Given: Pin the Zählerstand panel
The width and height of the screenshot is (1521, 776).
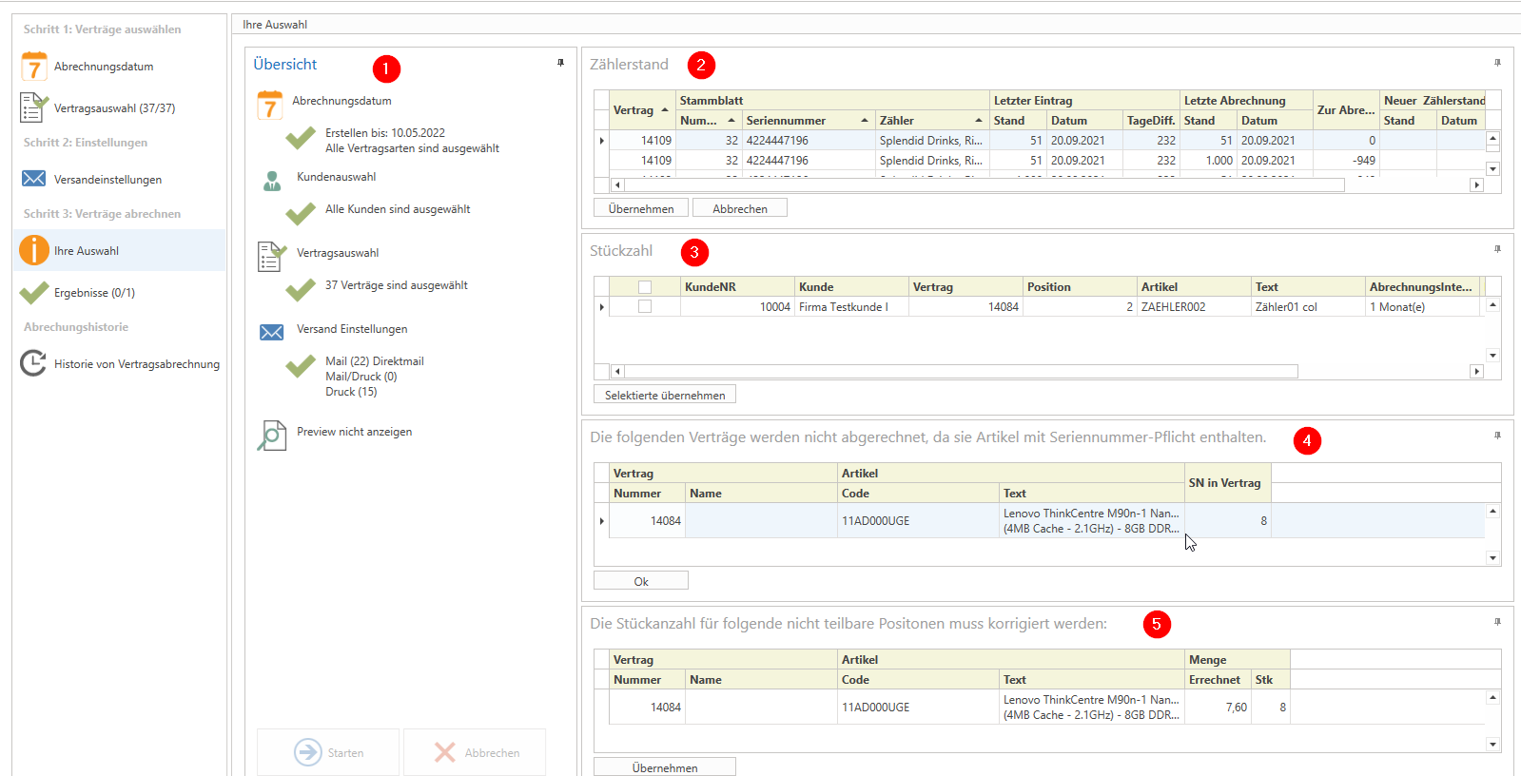Looking at the screenshot, I should 1497,63.
